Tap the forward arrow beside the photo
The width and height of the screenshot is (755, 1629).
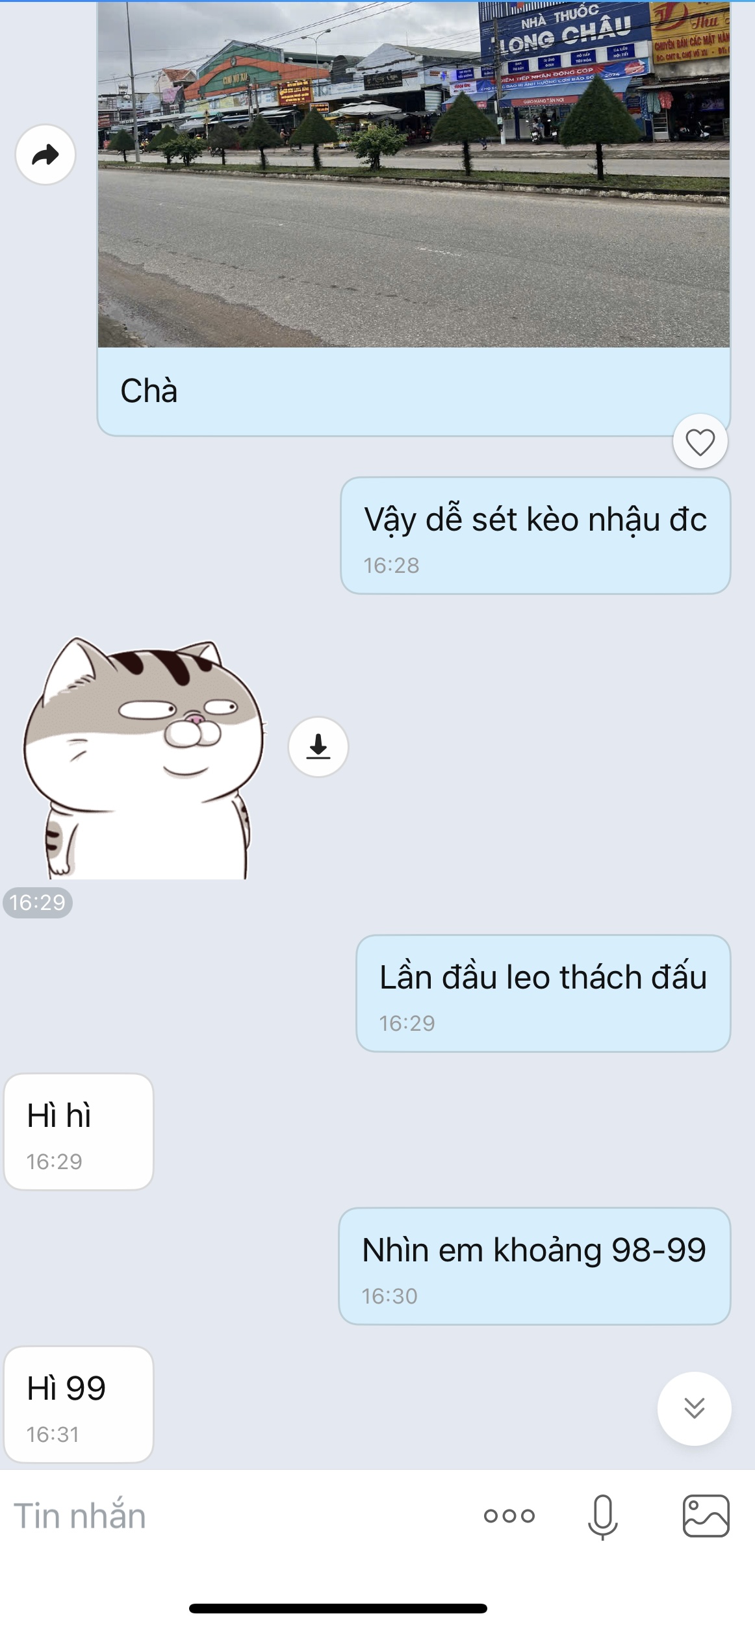[x=45, y=155]
